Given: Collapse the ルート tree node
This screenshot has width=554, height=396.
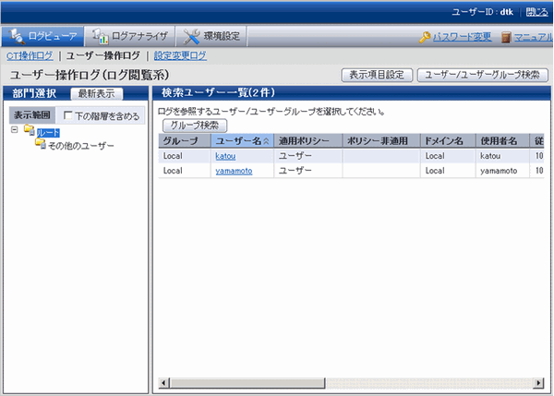Looking at the screenshot, I should [x=15, y=131].
